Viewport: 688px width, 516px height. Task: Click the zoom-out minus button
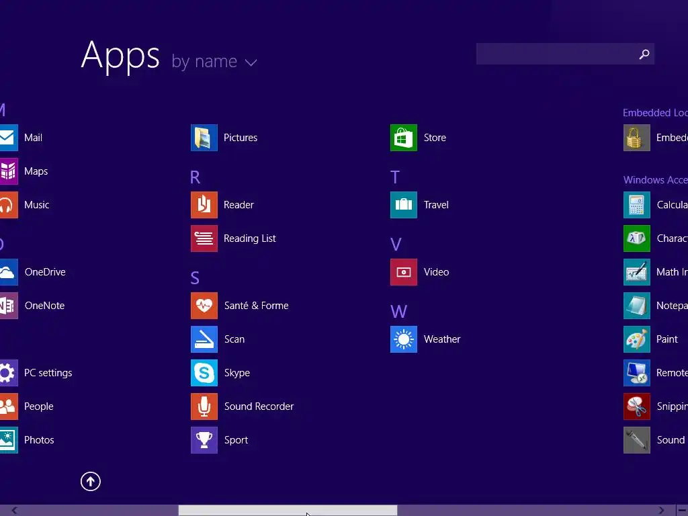pyautogui.click(x=683, y=511)
